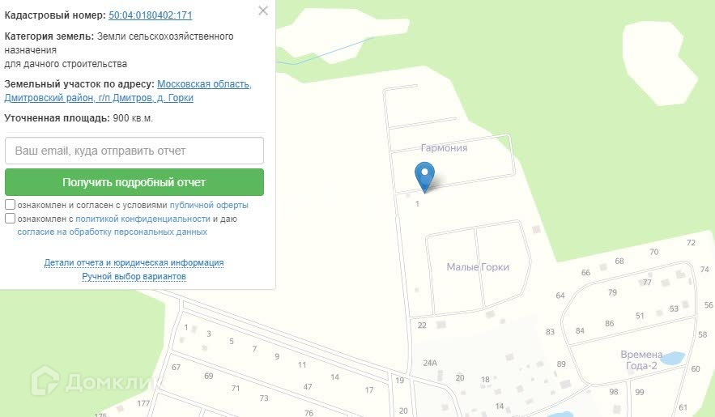Screen dimensions: 715x417
Task: Click the Времена Года-2 map label
Action: tap(641, 360)
